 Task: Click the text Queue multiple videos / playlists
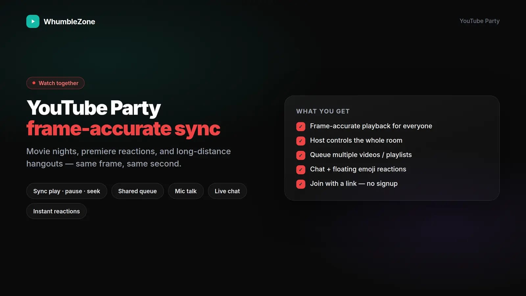[x=361, y=155]
